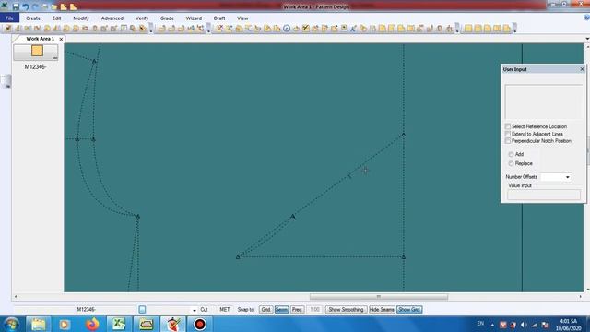Viewport: 590px width, 332px height.
Task: Open File Explorer from the taskbar
Action: click(x=38, y=324)
